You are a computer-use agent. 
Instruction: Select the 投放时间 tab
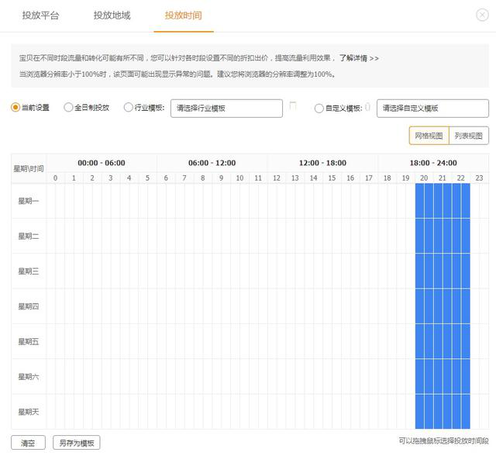184,16
